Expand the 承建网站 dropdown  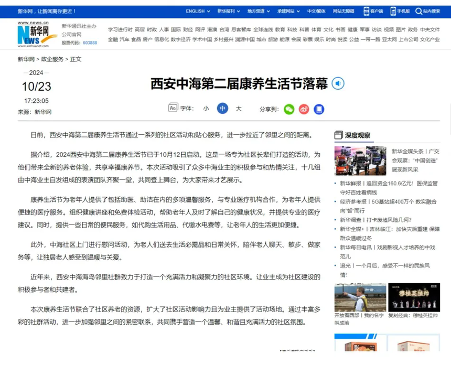tap(288, 11)
